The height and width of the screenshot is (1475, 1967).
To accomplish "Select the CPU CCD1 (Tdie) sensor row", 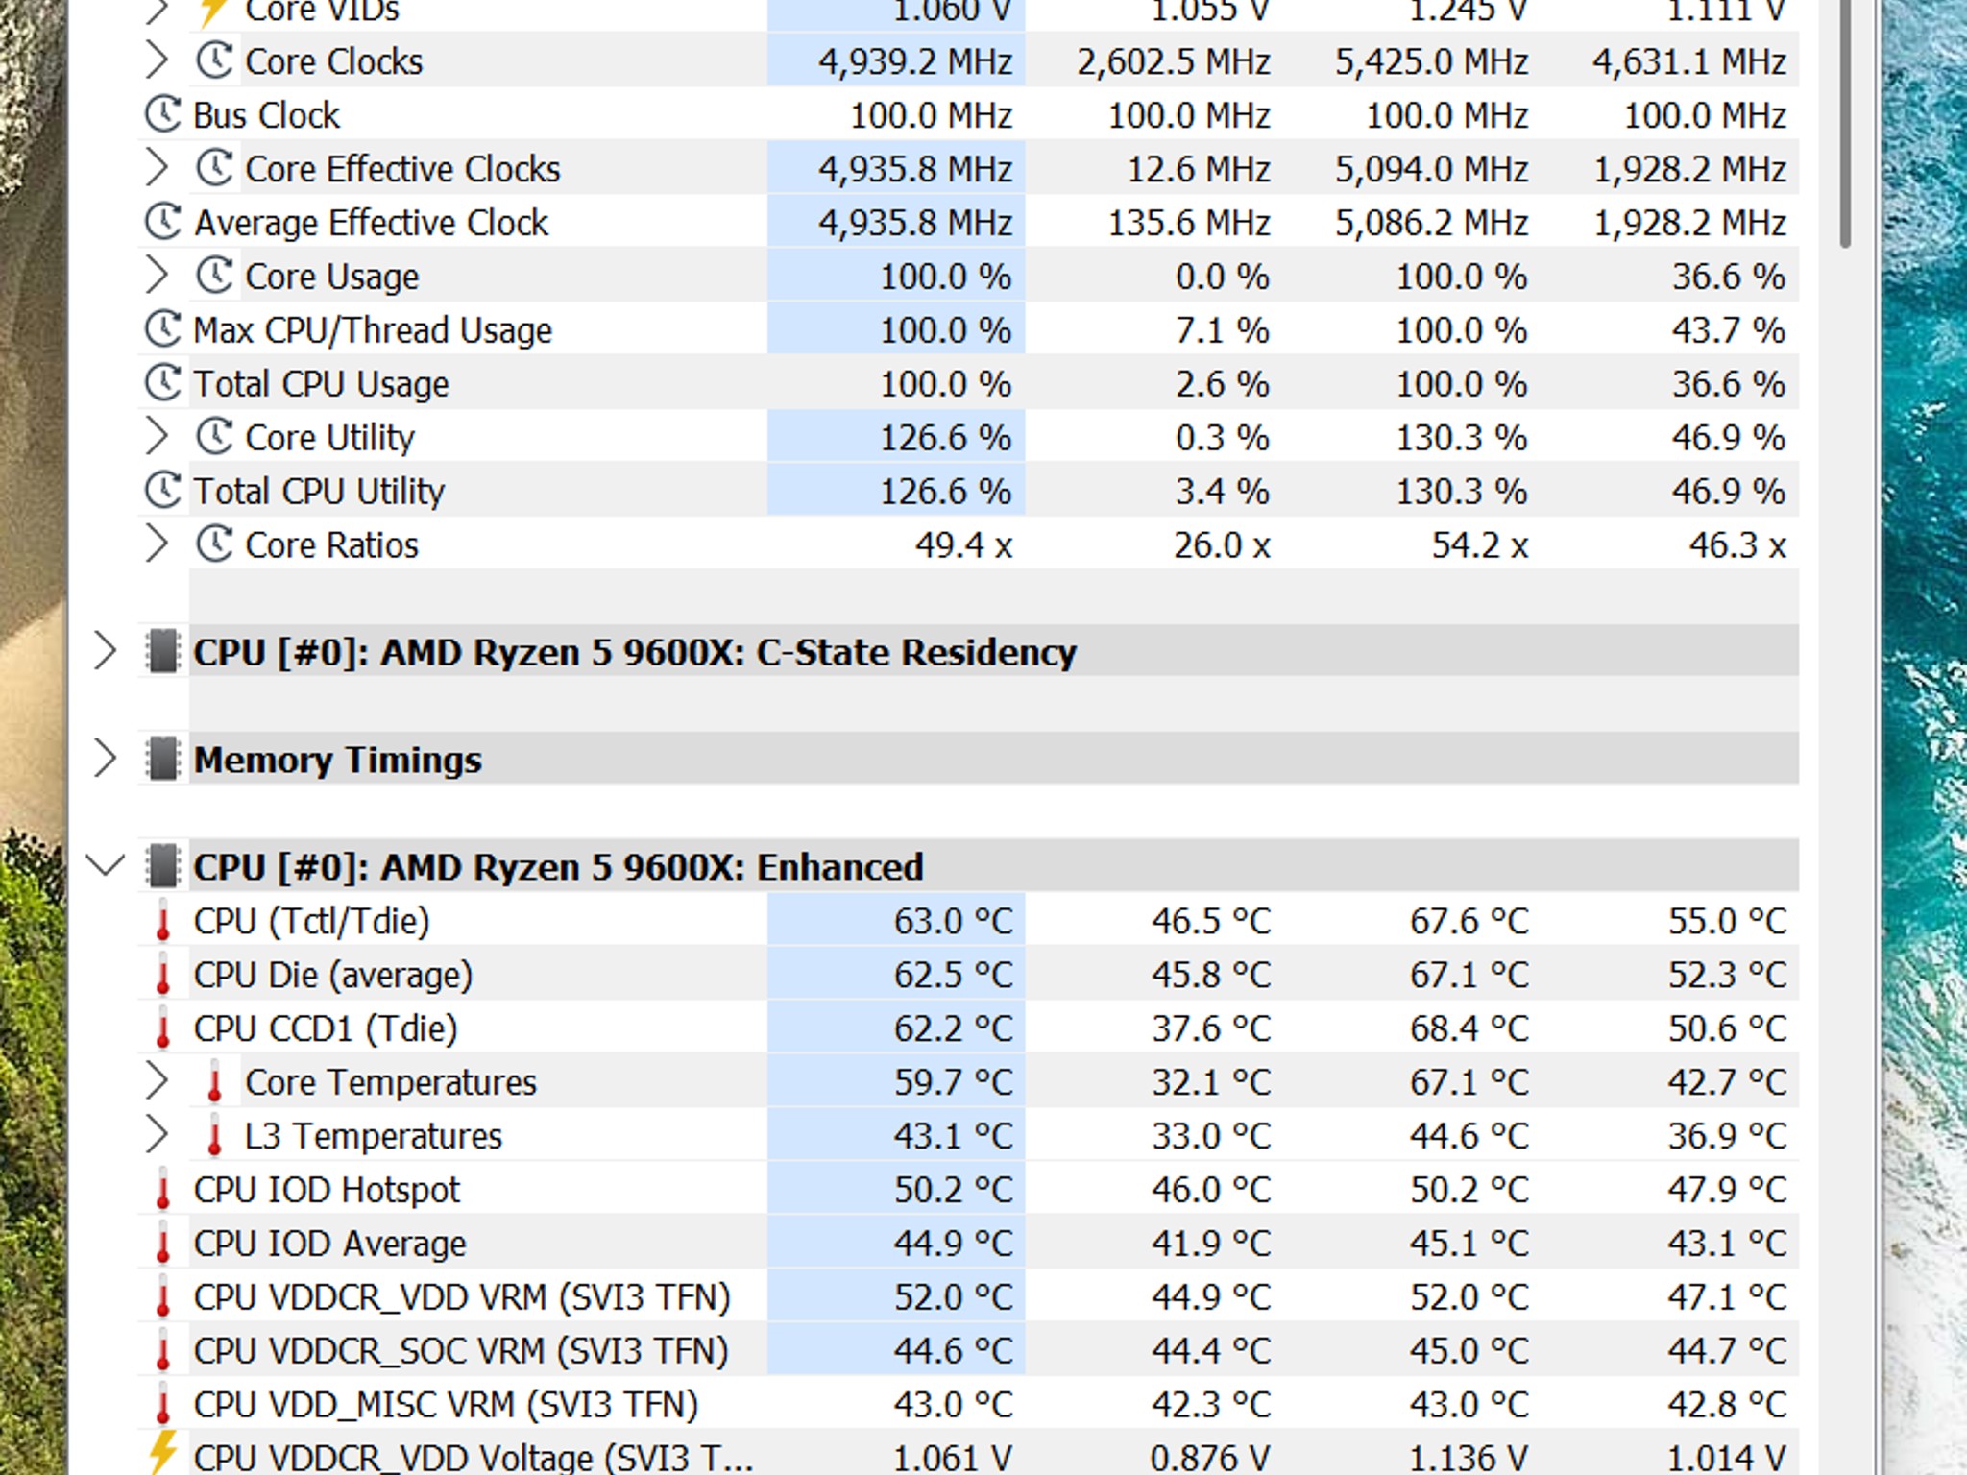I will pos(325,1028).
